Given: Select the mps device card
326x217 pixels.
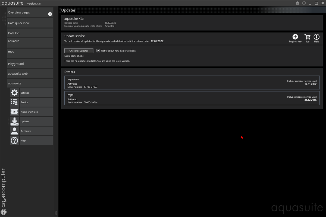Looking at the screenshot, I should click(x=192, y=98).
